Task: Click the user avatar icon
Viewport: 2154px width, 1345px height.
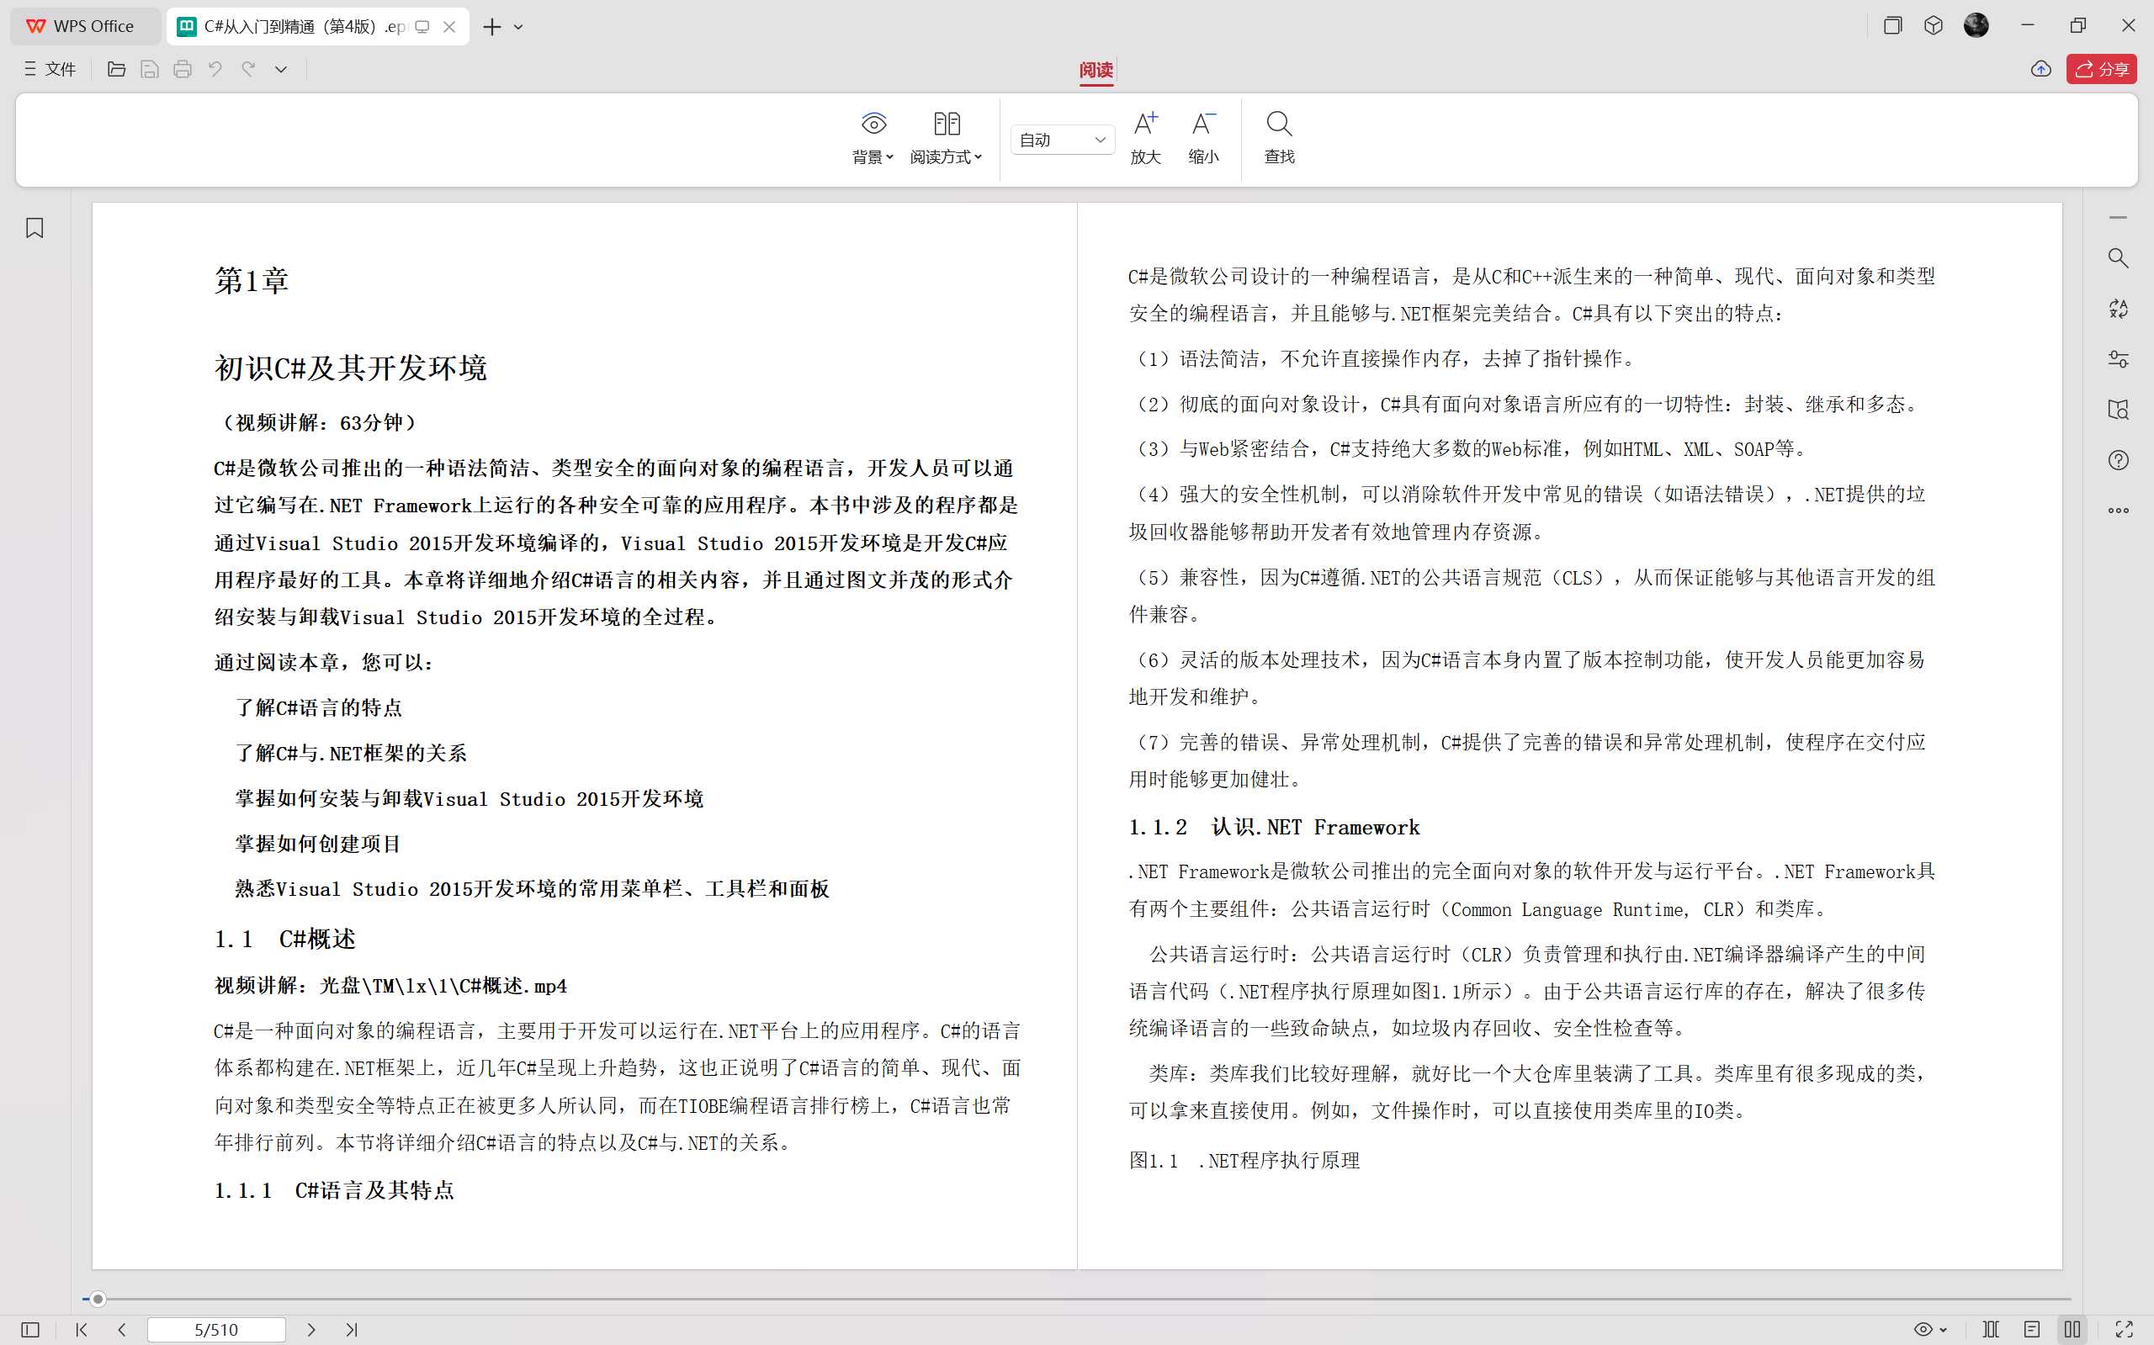Action: (1976, 26)
